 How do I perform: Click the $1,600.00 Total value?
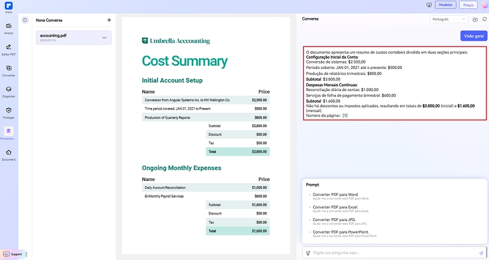(x=259, y=231)
